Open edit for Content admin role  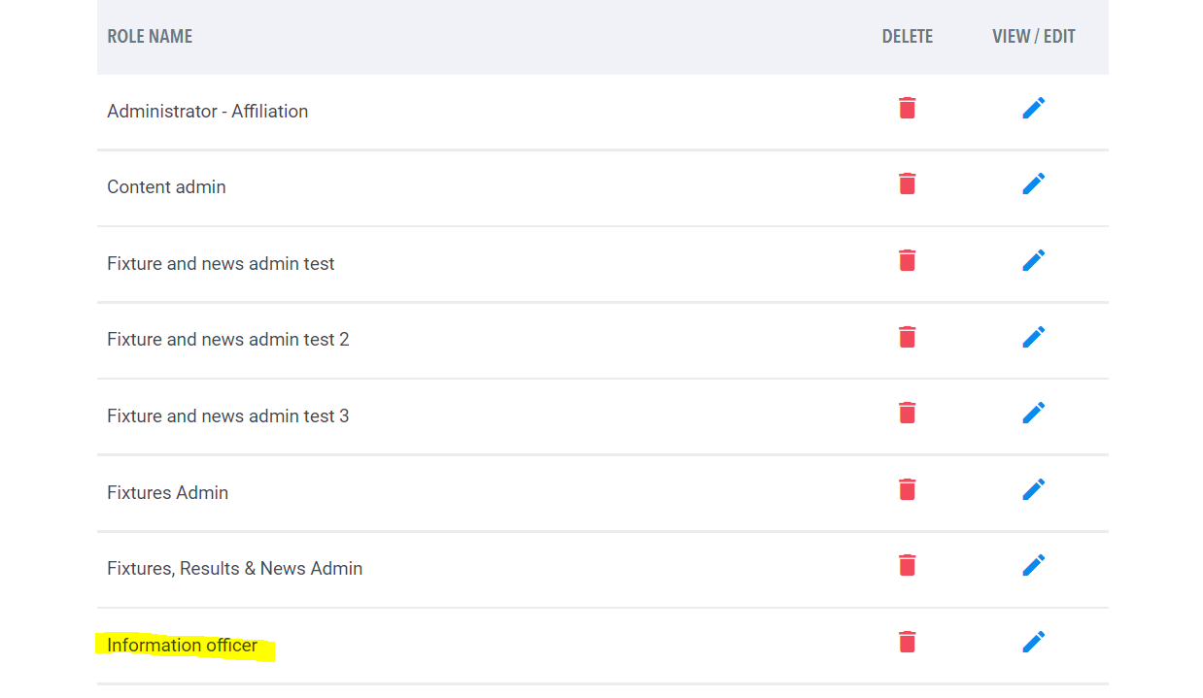click(1034, 183)
